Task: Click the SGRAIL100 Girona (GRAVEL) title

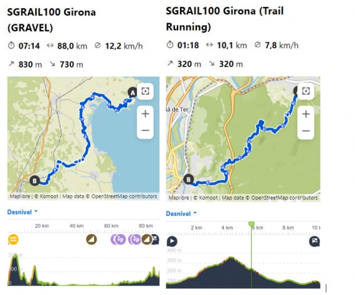Action: click(x=51, y=20)
